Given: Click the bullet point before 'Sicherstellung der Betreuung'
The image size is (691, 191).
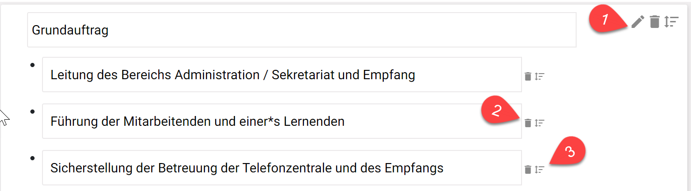Looking at the screenshot, I should tap(32, 158).
